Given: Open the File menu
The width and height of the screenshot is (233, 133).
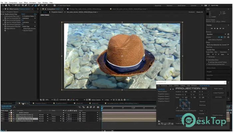Looking at the screenshot, I should pos(2,3).
